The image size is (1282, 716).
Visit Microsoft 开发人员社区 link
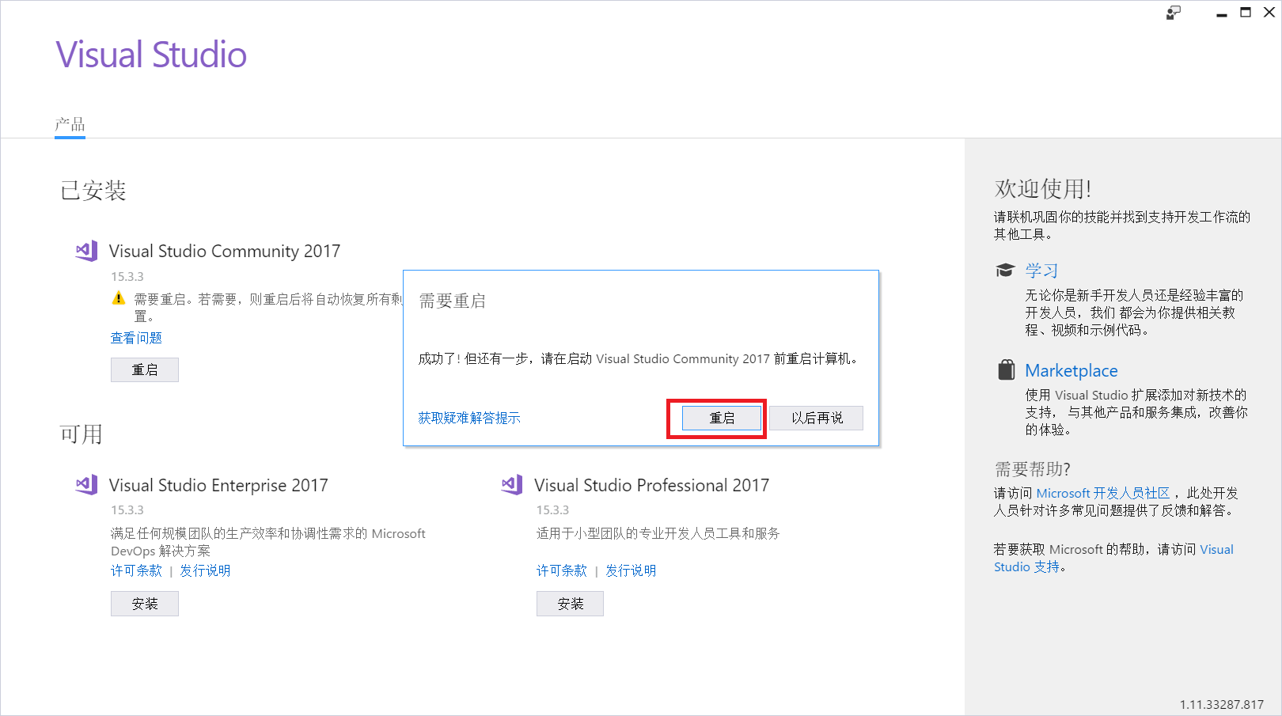(1103, 493)
